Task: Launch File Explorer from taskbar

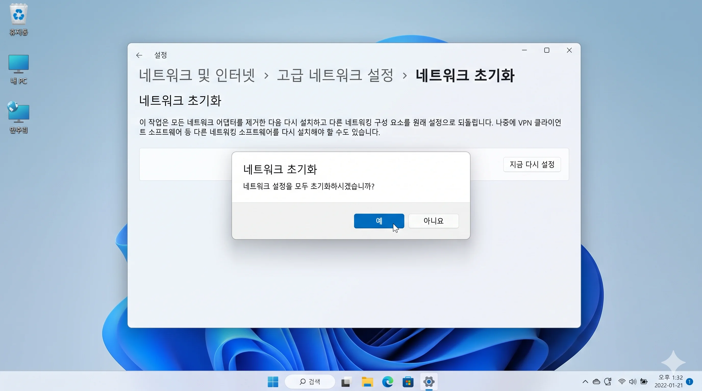Action: pos(367,382)
